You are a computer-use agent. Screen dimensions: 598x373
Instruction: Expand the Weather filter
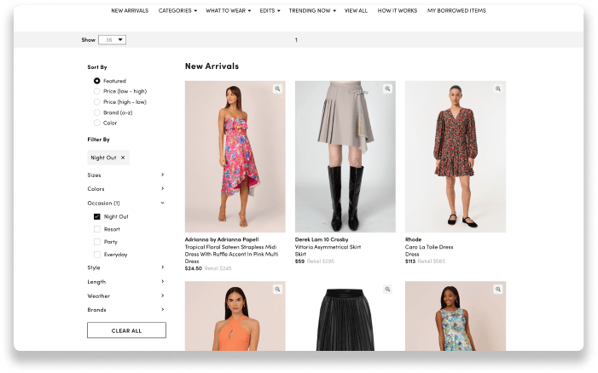coord(126,296)
